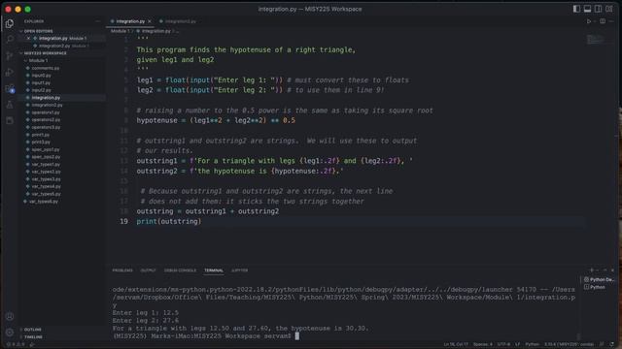
Task: Switch to the integration2.py editor tab
Action: click(x=178, y=21)
